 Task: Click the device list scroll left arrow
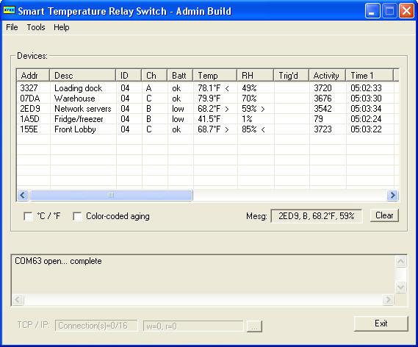(23, 196)
